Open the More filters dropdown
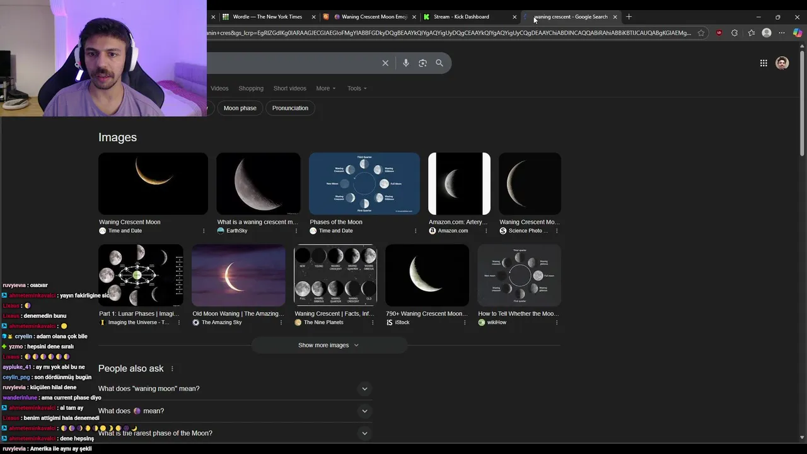Viewport: 807px width, 454px height. [x=326, y=88]
